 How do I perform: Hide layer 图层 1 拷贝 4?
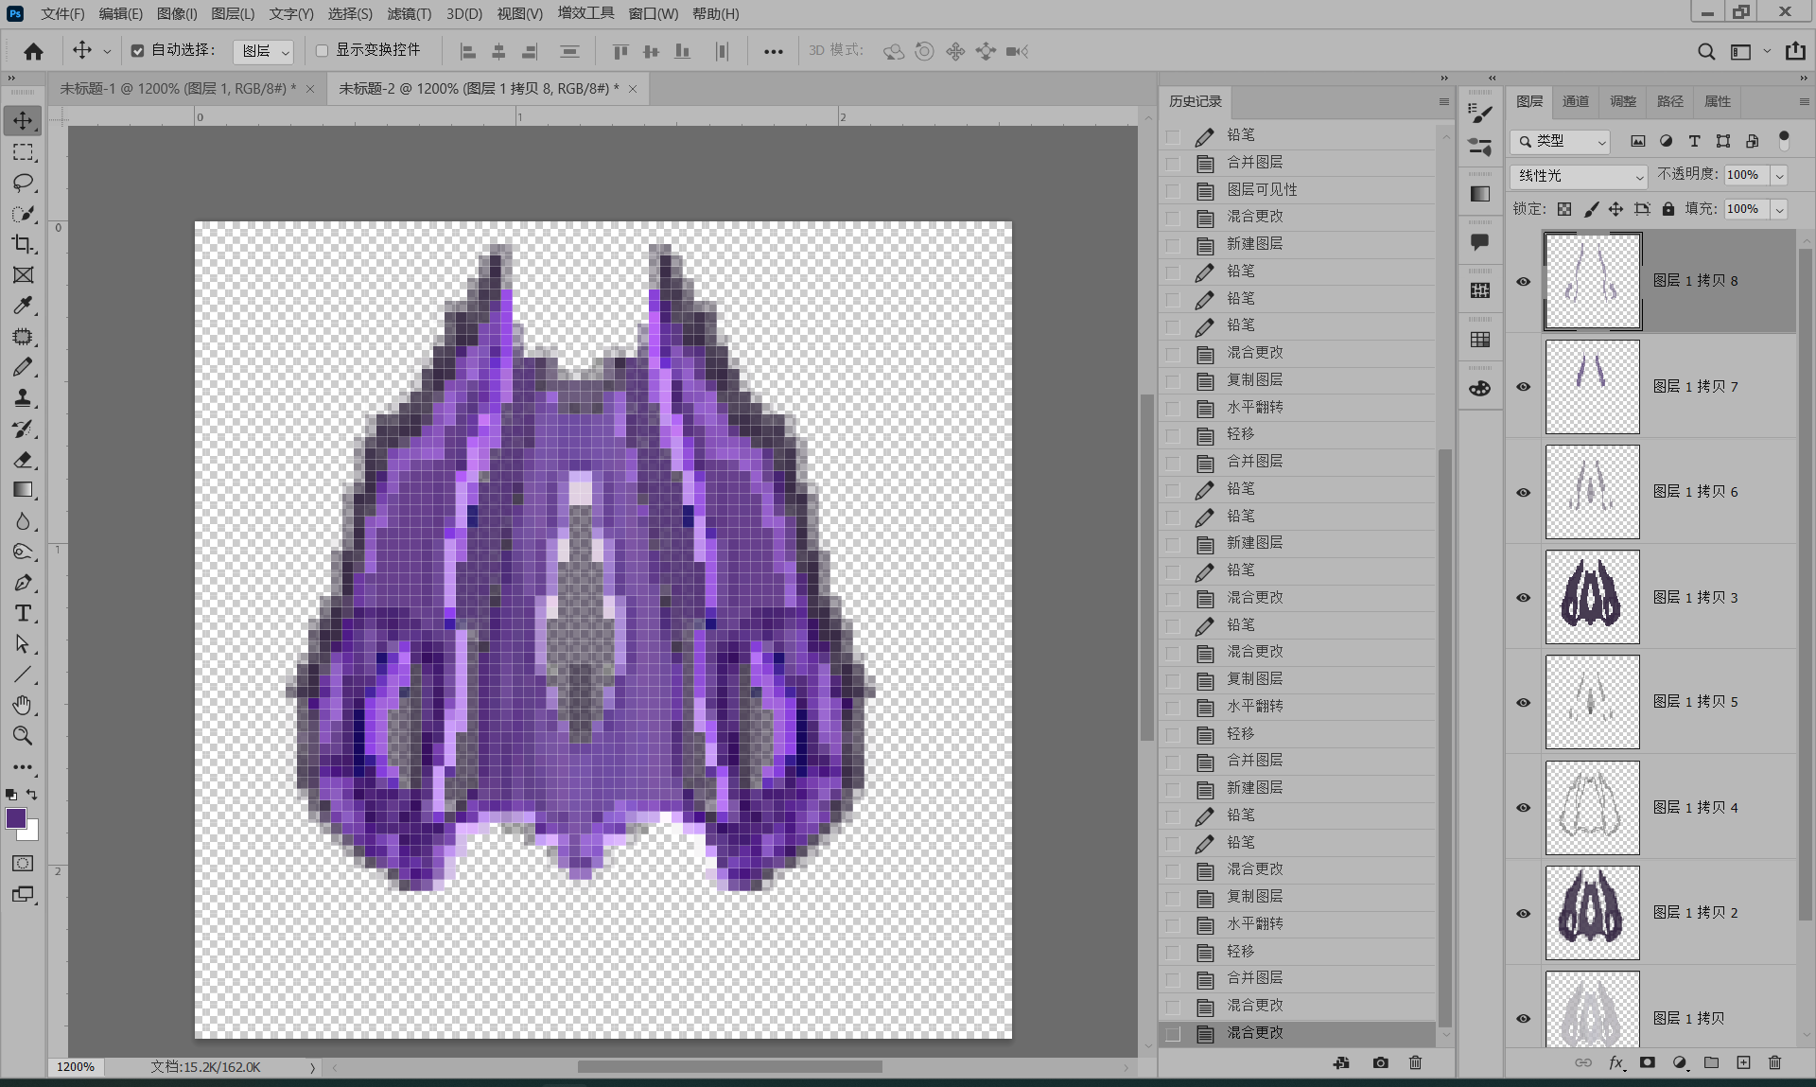[1523, 808]
